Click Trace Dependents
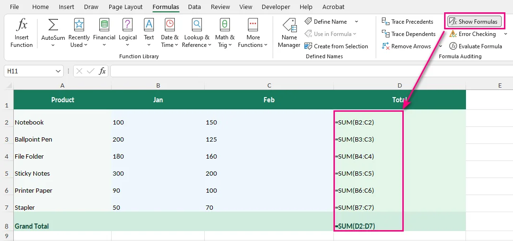 point(408,34)
